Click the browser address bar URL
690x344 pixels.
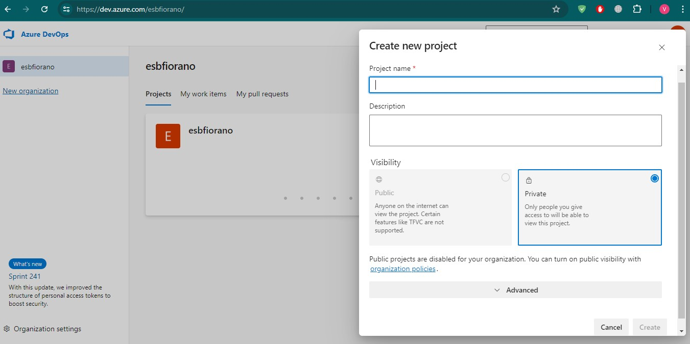tap(130, 9)
